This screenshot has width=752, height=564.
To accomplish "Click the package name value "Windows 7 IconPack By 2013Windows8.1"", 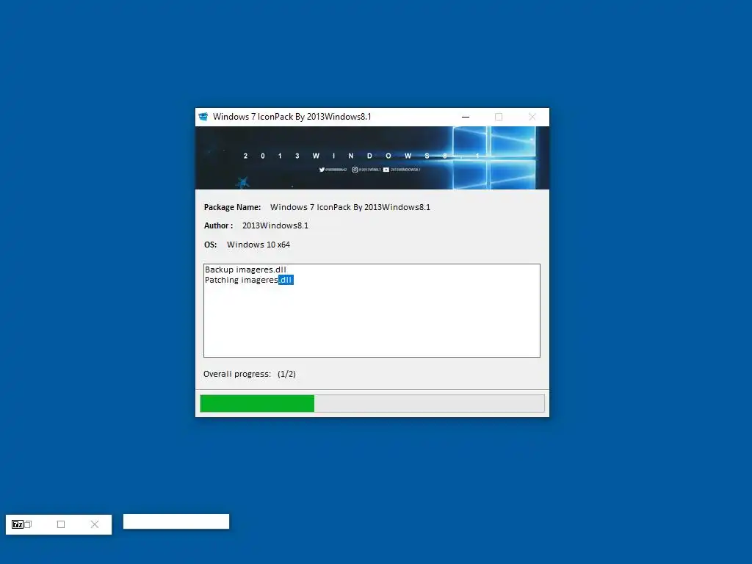I will (x=350, y=207).
